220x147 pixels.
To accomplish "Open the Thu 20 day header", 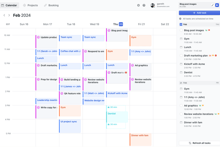I will tap(118, 24).
